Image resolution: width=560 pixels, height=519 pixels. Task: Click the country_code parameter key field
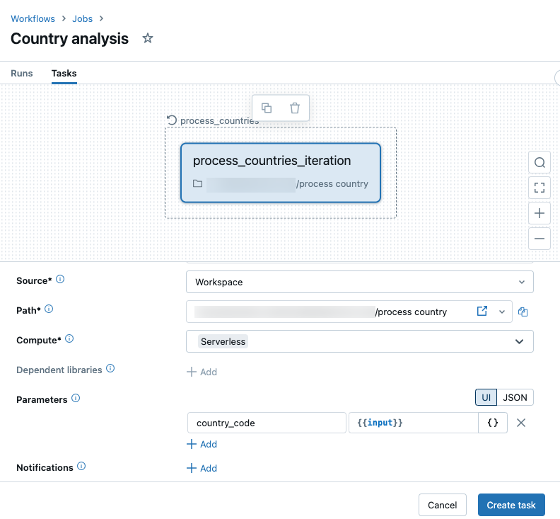point(266,423)
